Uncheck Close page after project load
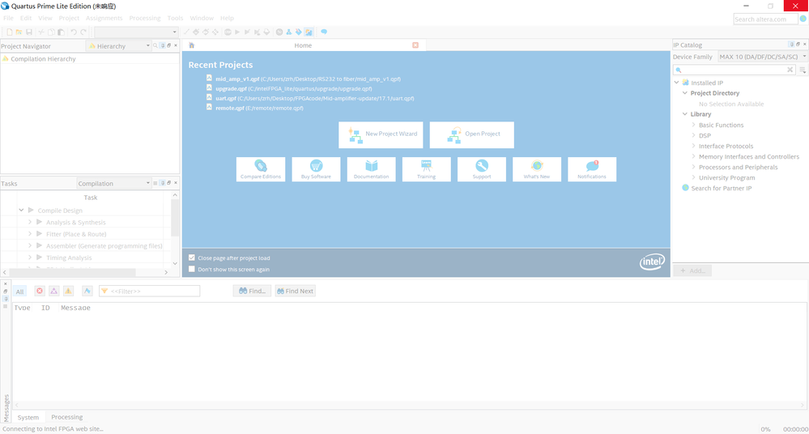 click(x=192, y=257)
